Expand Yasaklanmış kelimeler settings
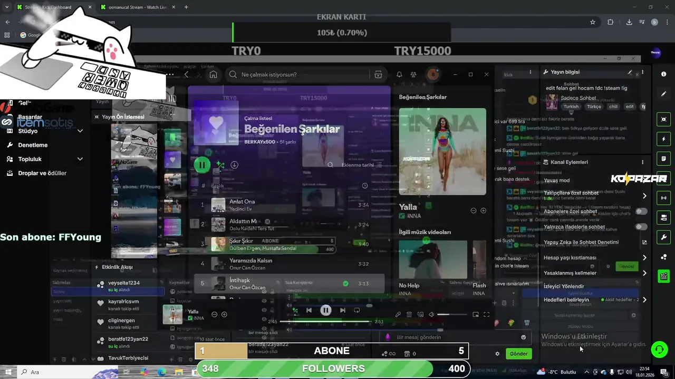The image size is (675, 379). tap(644, 273)
